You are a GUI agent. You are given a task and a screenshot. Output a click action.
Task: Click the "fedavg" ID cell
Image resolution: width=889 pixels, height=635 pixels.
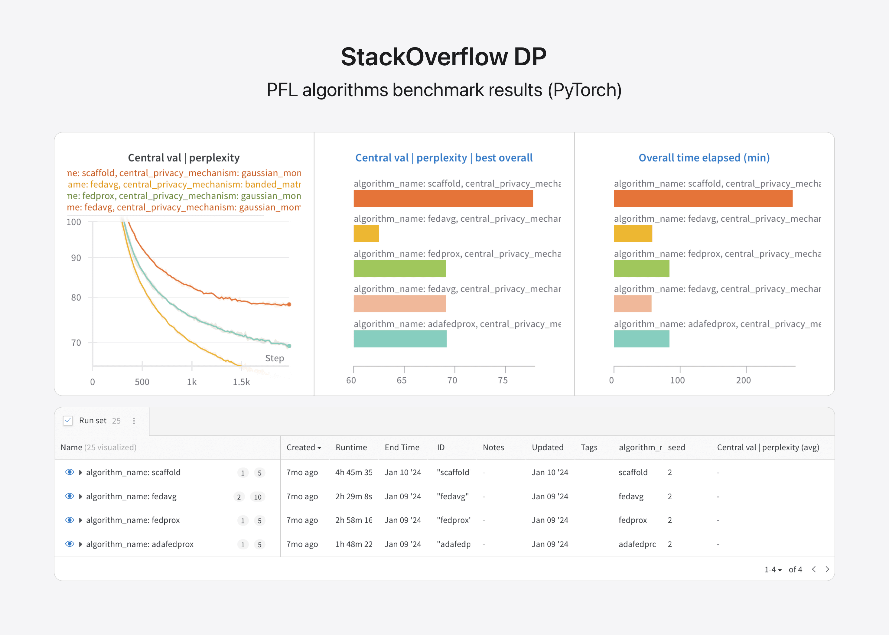(453, 497)
